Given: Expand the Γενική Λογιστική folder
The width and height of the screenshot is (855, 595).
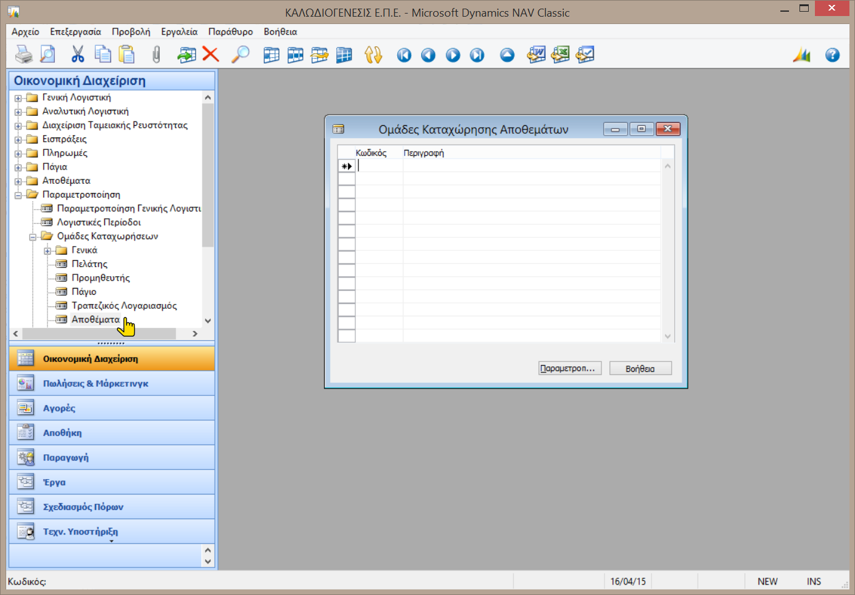Looking at the screenshot, I should (19, 98).
